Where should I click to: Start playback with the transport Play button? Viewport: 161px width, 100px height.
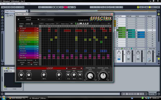click(x=53, y=7)
